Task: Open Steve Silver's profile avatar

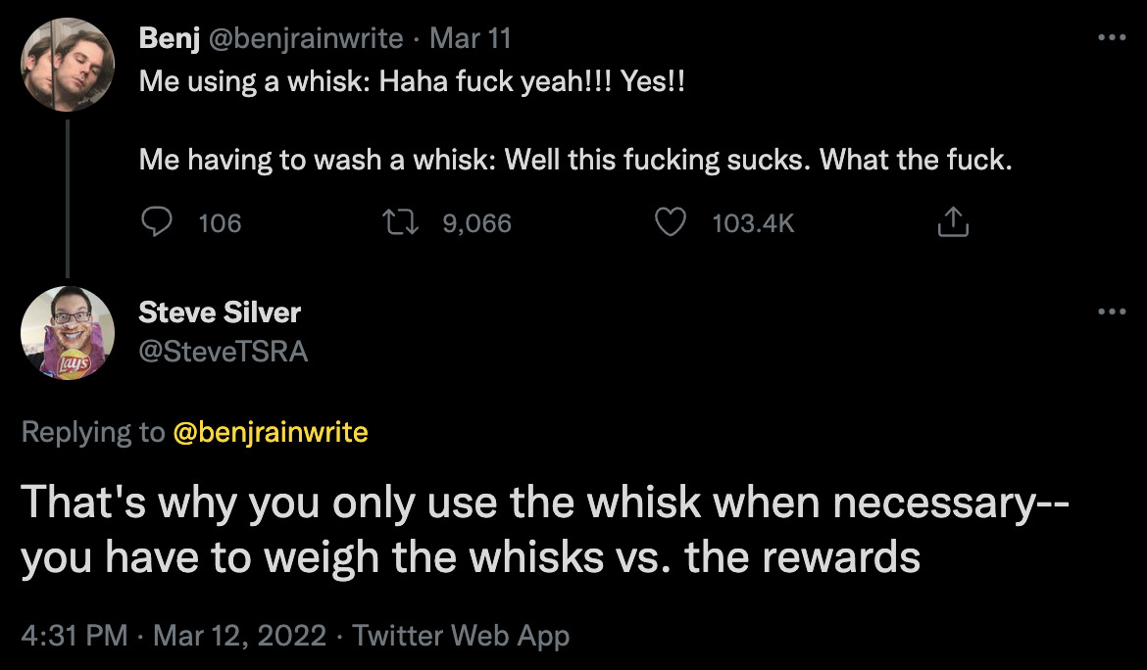Action: (x=68, y=333)
